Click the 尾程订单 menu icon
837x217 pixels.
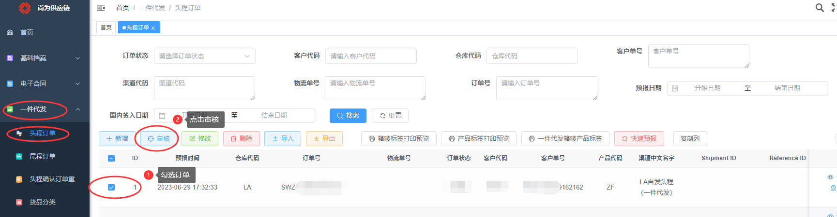point(19,156)
